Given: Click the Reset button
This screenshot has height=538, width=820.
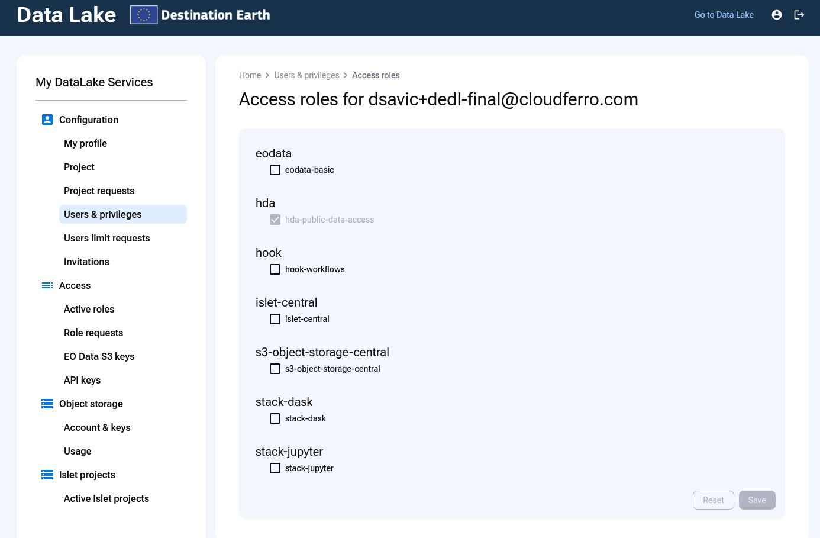Looking at the screenshot, I should 714,500.
